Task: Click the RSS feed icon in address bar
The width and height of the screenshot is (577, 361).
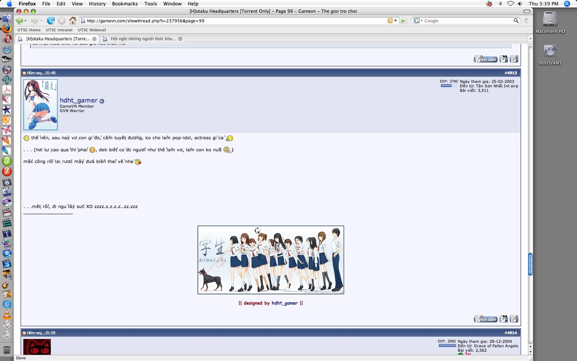Action: coord(390,21)
